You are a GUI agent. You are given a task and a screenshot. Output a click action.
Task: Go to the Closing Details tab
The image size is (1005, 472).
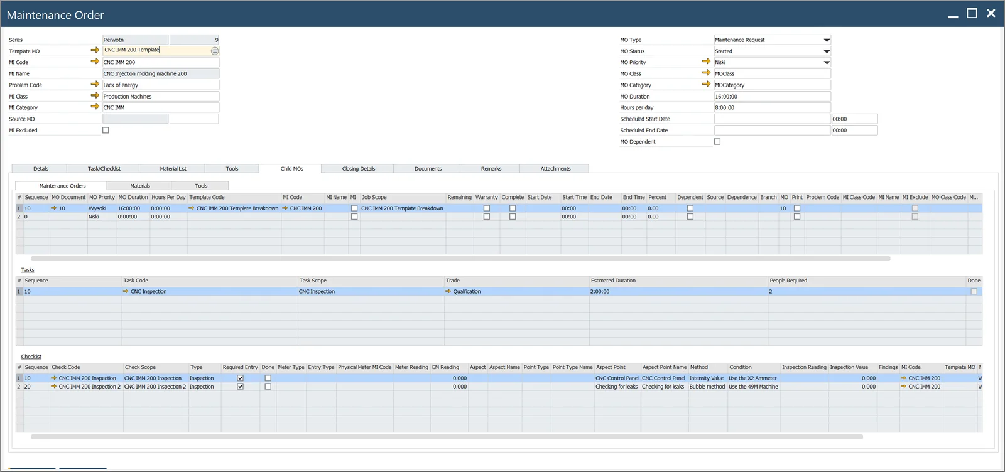[x=359, y=169]
